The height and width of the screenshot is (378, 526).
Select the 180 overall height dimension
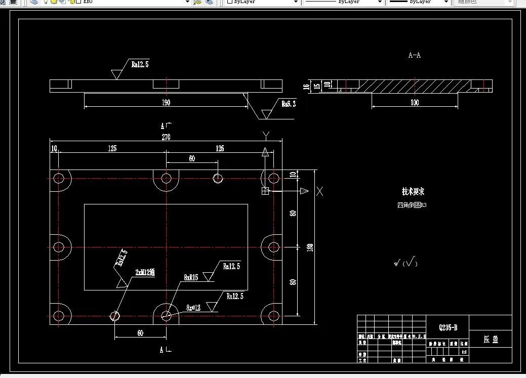coord(310,247)
